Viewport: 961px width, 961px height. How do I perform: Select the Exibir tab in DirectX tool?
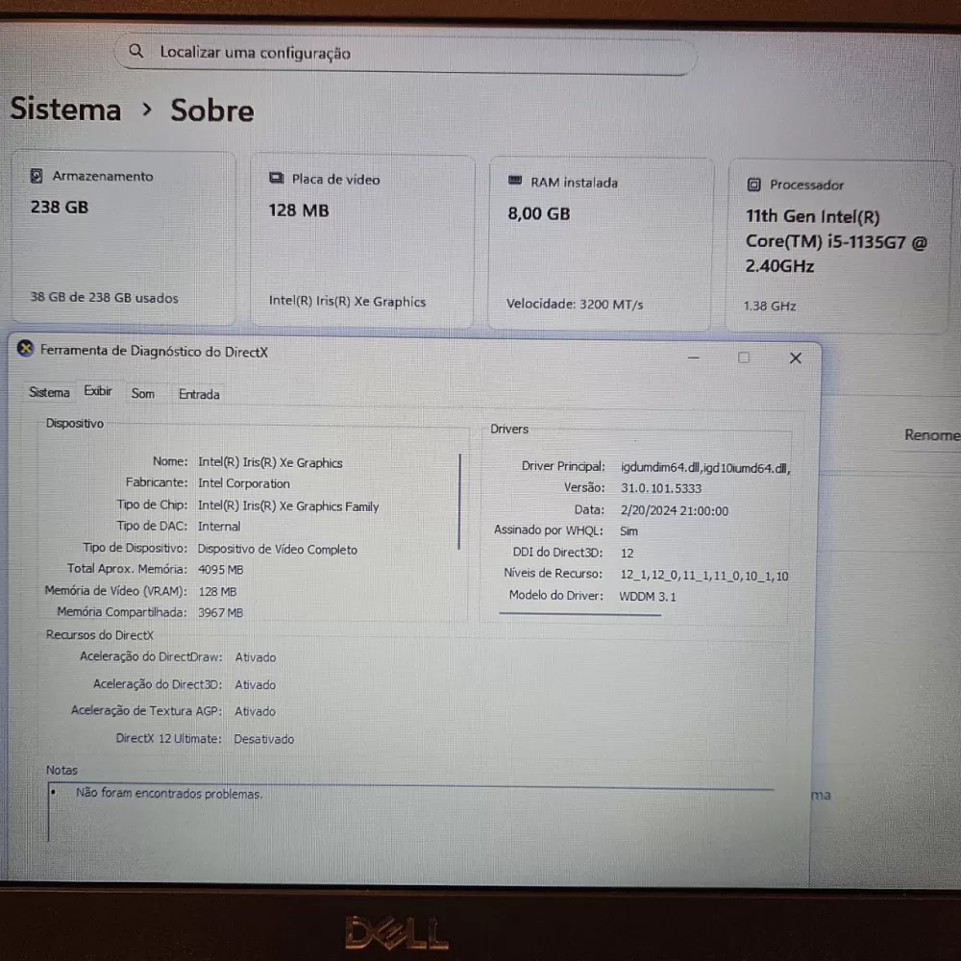point(98,391)
